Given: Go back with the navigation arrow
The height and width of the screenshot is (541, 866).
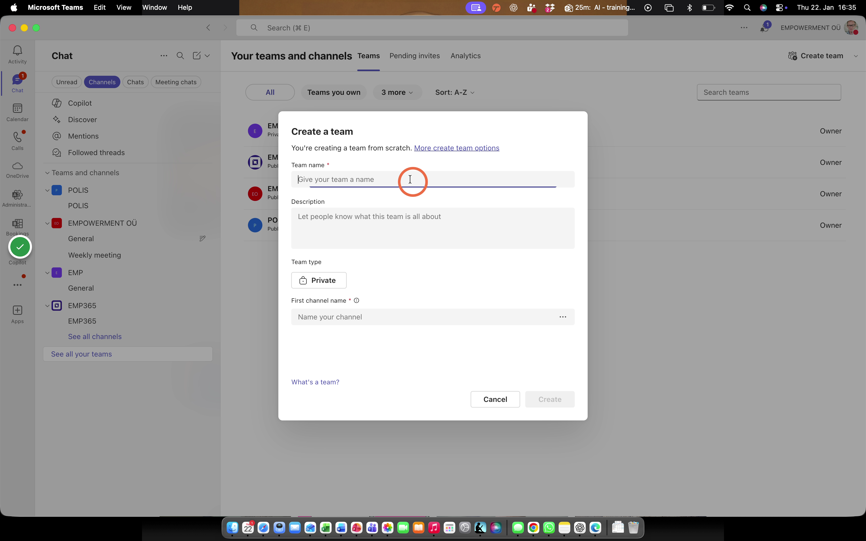Looking at the screenshot, I should pyautogui.click(x=208, y=28).
